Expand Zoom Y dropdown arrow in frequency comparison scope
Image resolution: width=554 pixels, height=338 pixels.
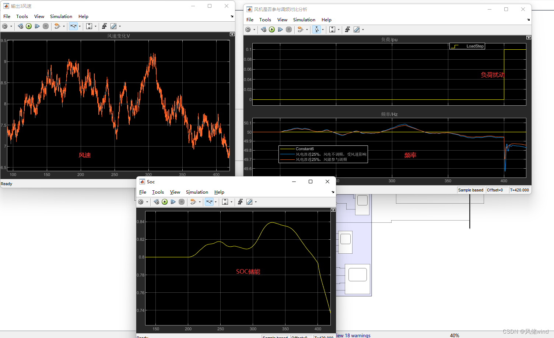(x=323, y=29)
